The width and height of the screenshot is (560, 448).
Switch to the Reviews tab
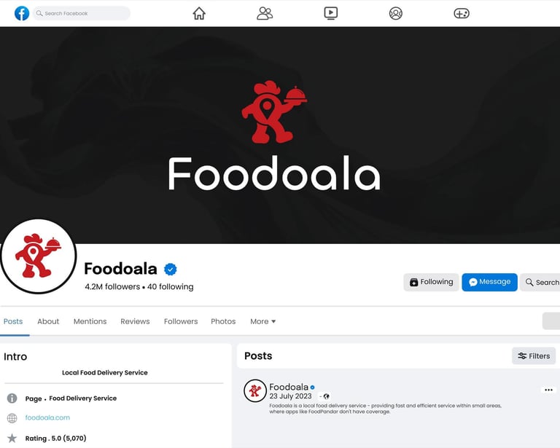[135, 321]
